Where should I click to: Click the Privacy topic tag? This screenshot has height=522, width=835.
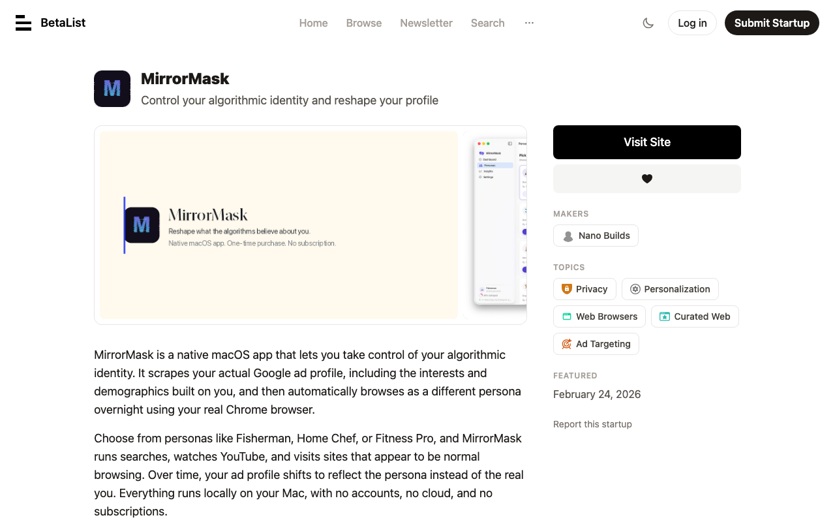coord(584,289)
